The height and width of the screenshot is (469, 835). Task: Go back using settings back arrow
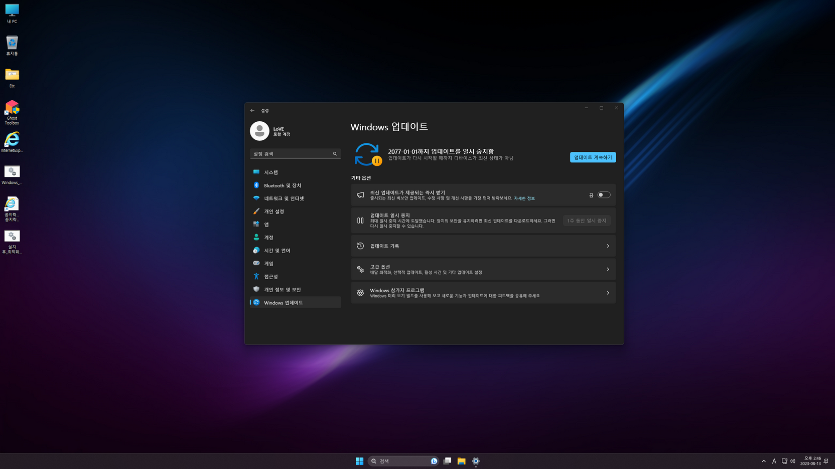pos(252,110)
